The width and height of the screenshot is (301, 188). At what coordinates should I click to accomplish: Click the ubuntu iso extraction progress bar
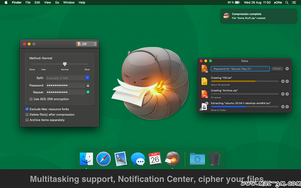pos(245,107)
